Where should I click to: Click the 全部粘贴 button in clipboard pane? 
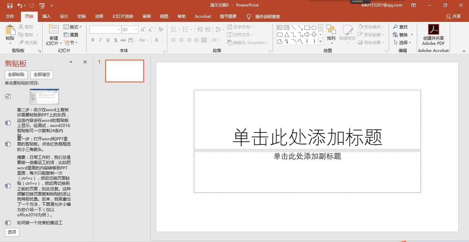pyautogui.click(x=16, y=74)
